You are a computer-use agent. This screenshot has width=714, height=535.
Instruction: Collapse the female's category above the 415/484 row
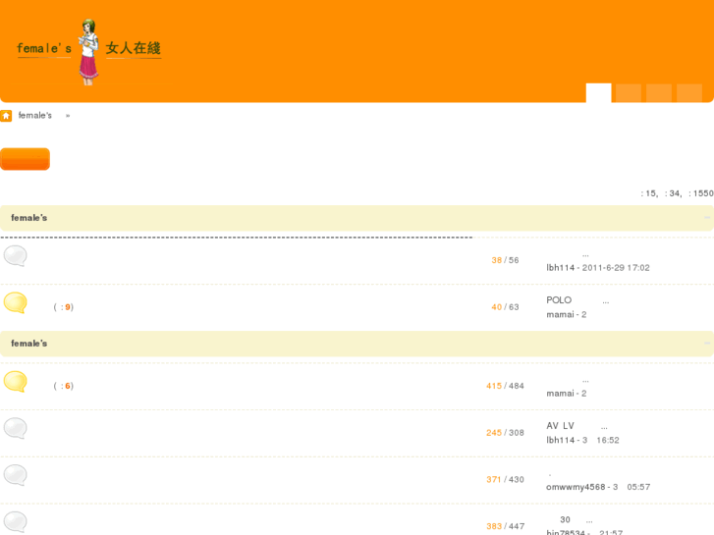click(707, 344)
